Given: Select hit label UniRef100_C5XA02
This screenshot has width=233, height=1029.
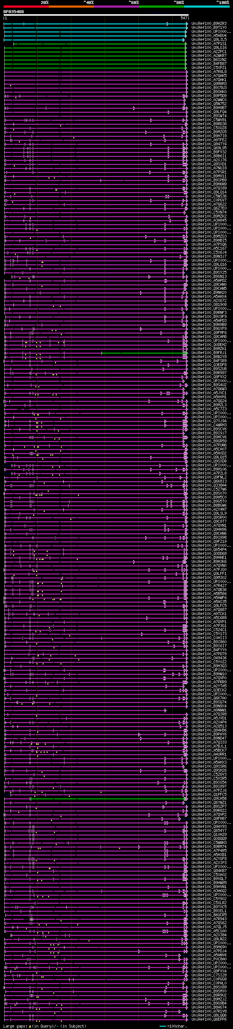Looking at the screenshot, I should pos(209,874).
